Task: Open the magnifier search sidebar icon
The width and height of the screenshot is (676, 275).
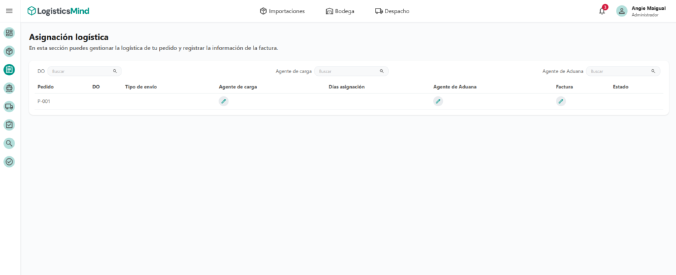Action: (x=9, y=143)
